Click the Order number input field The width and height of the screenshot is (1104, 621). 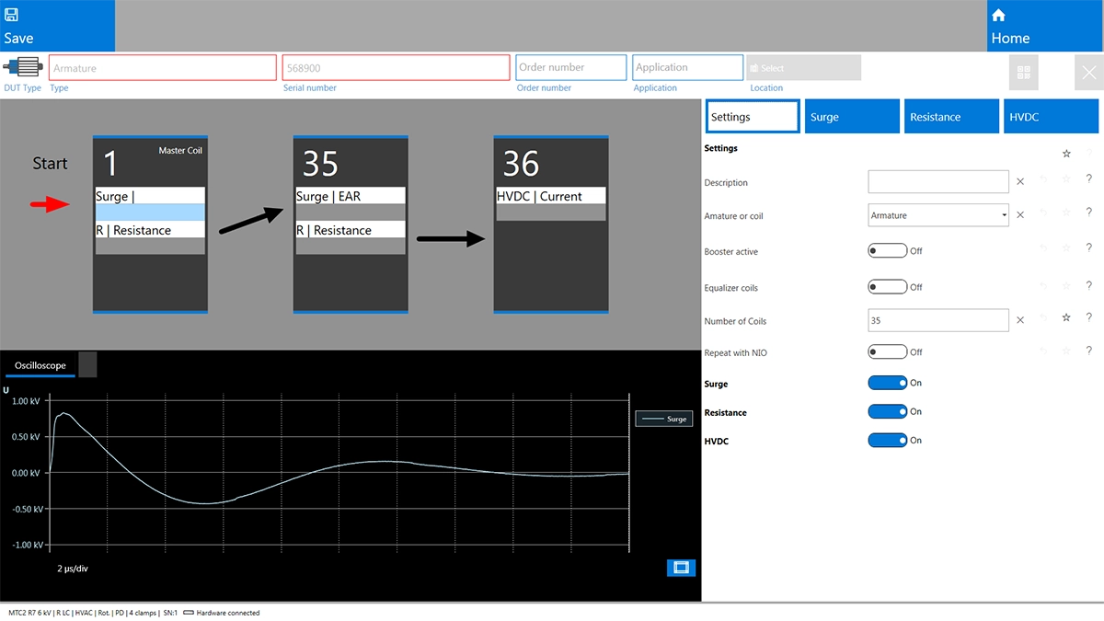tap(570, 67)
